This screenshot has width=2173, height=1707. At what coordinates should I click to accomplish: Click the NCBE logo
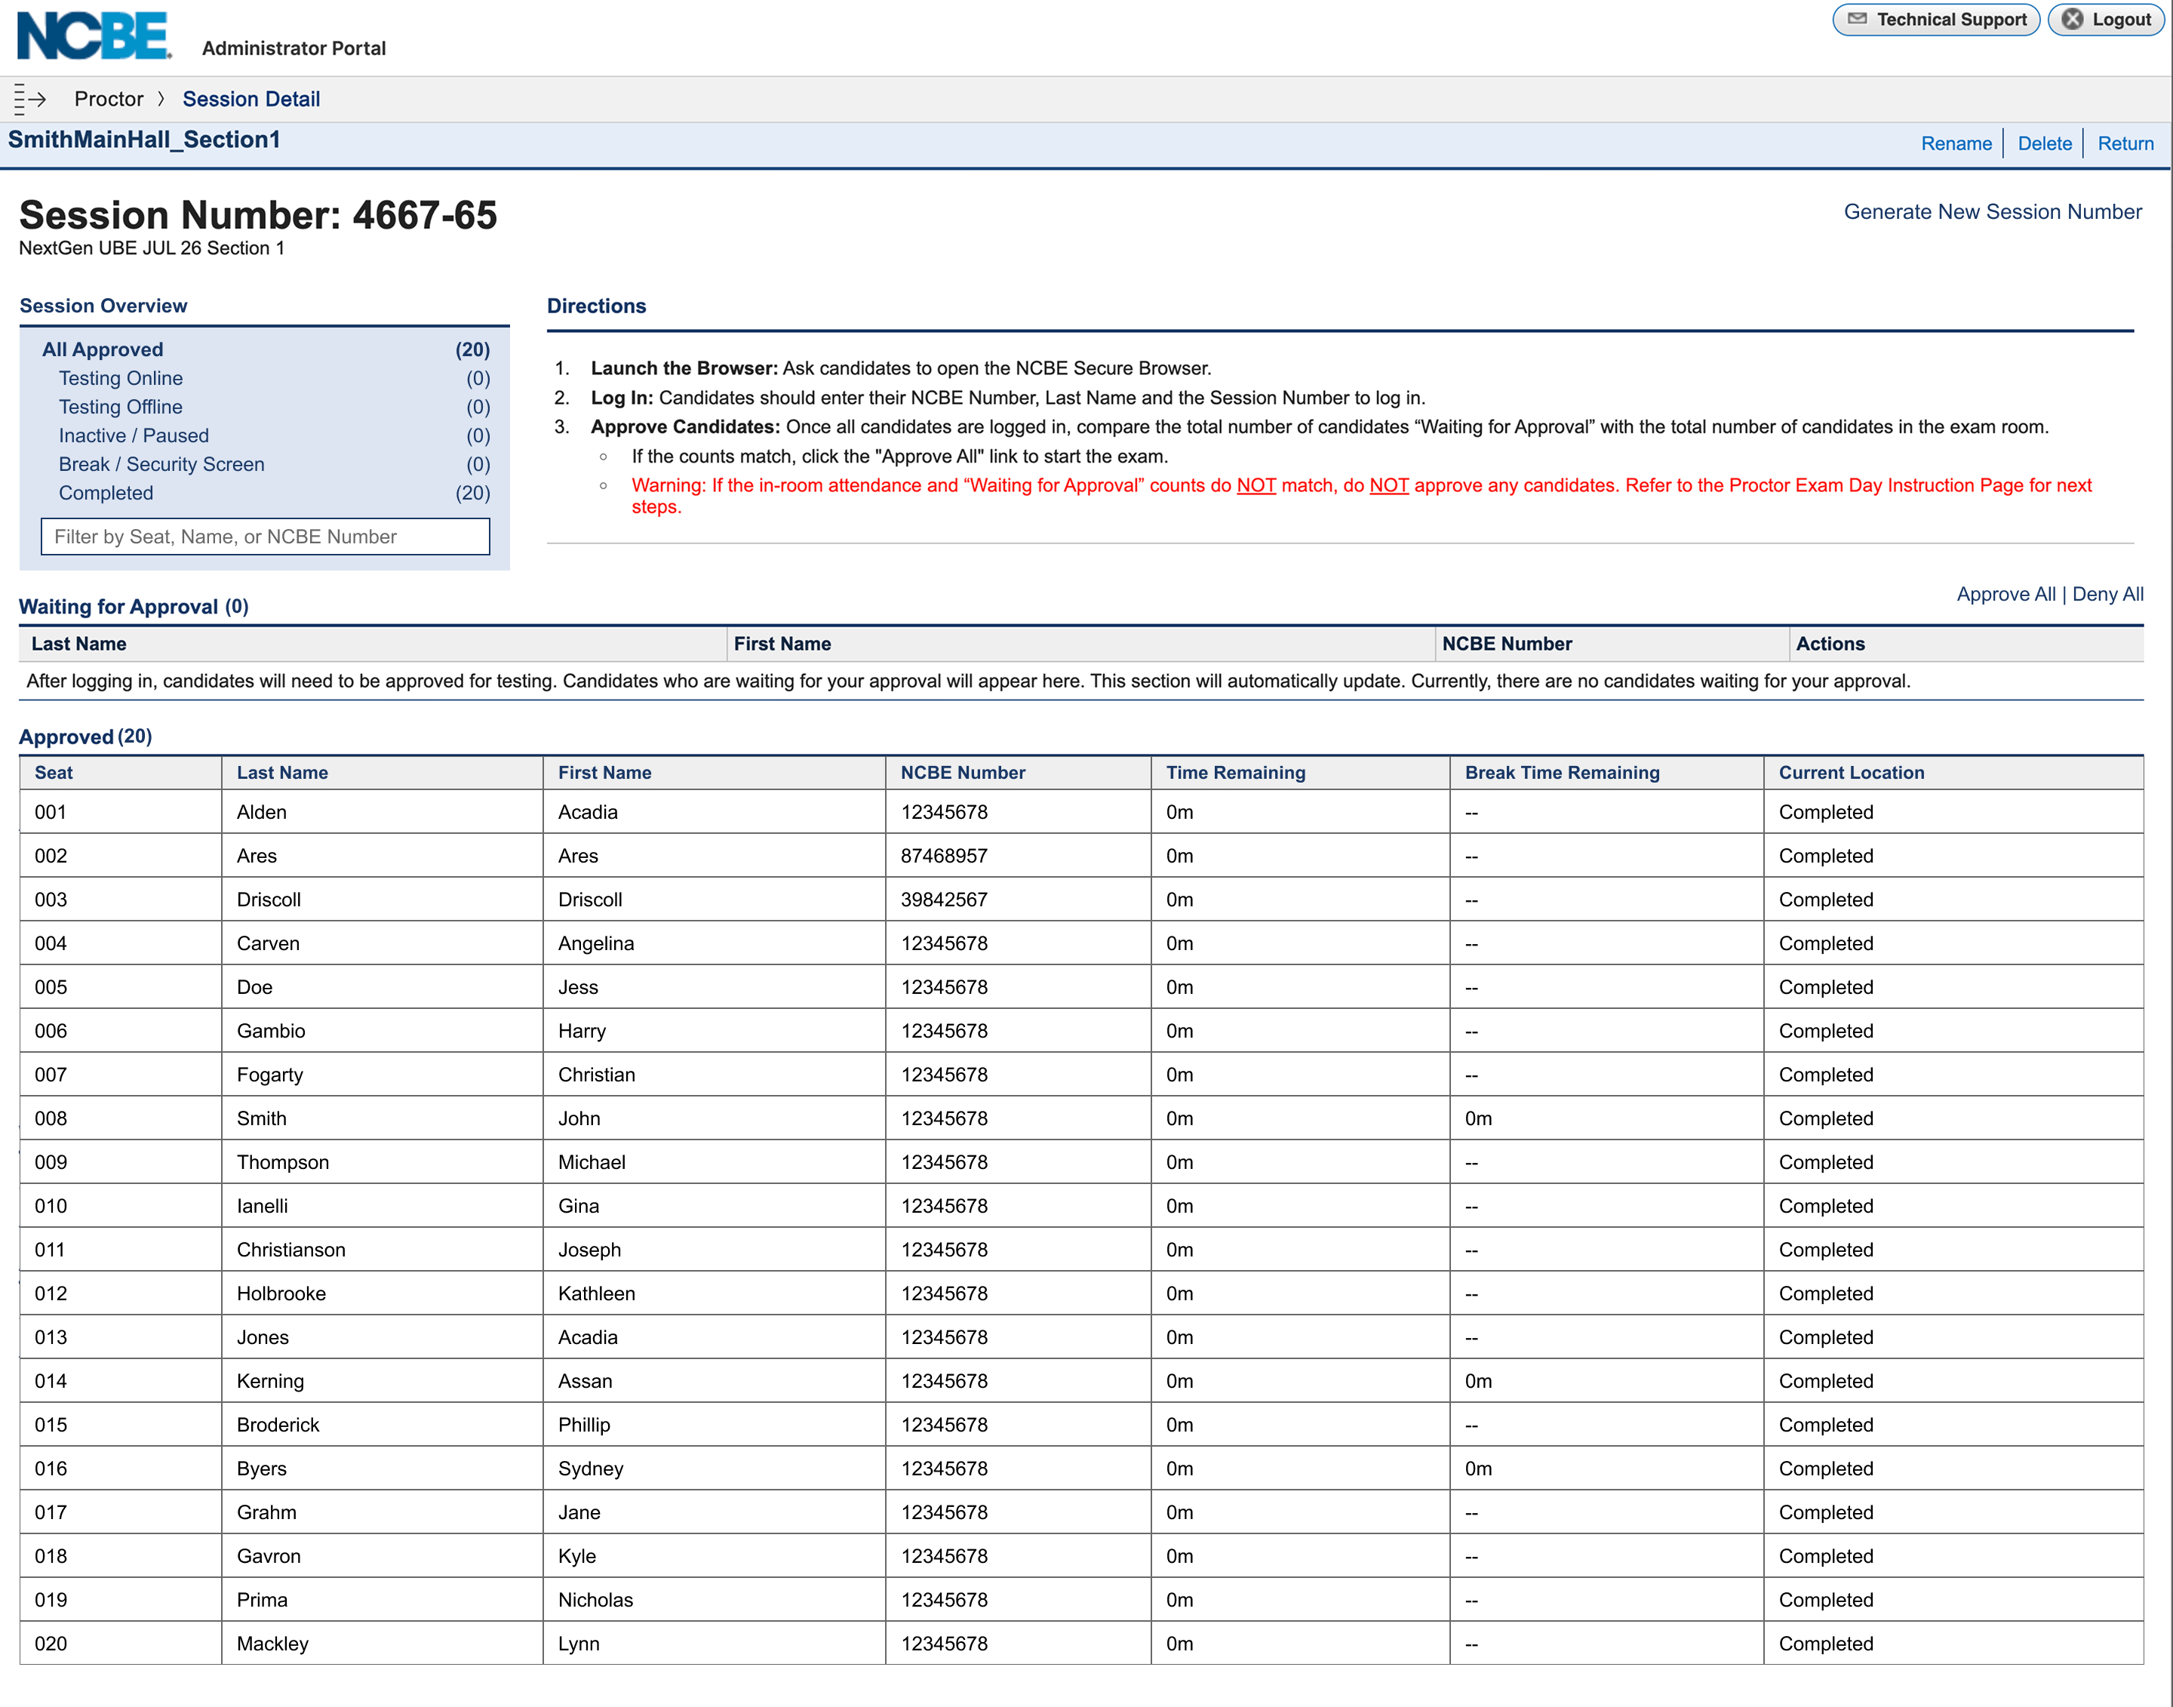pos(95,35)
